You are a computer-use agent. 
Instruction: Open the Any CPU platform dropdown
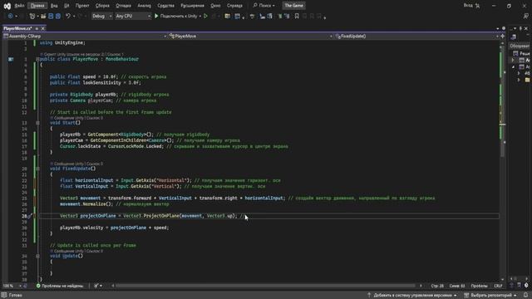click(x=133, y=16)
